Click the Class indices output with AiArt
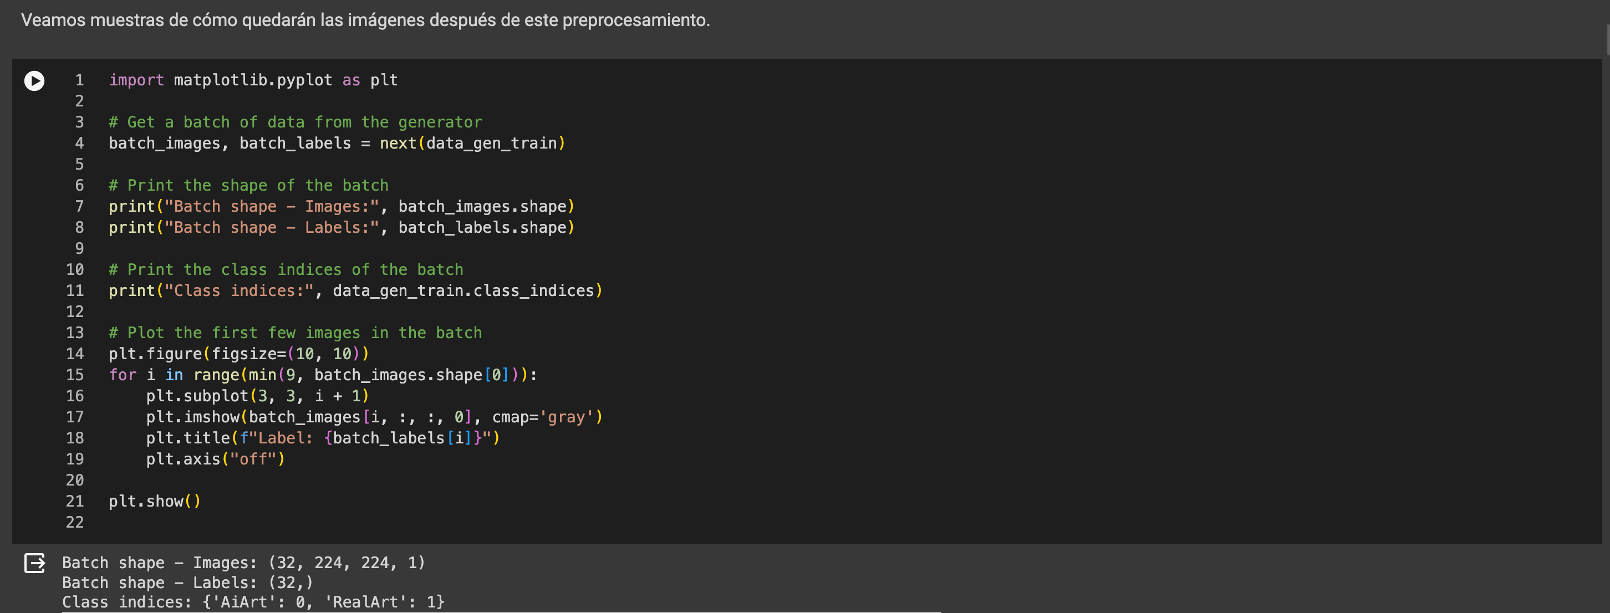The height and width of the screenshot is (613, 1610). 253,602
